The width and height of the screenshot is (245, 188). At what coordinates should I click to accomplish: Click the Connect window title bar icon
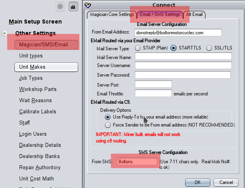88,5
